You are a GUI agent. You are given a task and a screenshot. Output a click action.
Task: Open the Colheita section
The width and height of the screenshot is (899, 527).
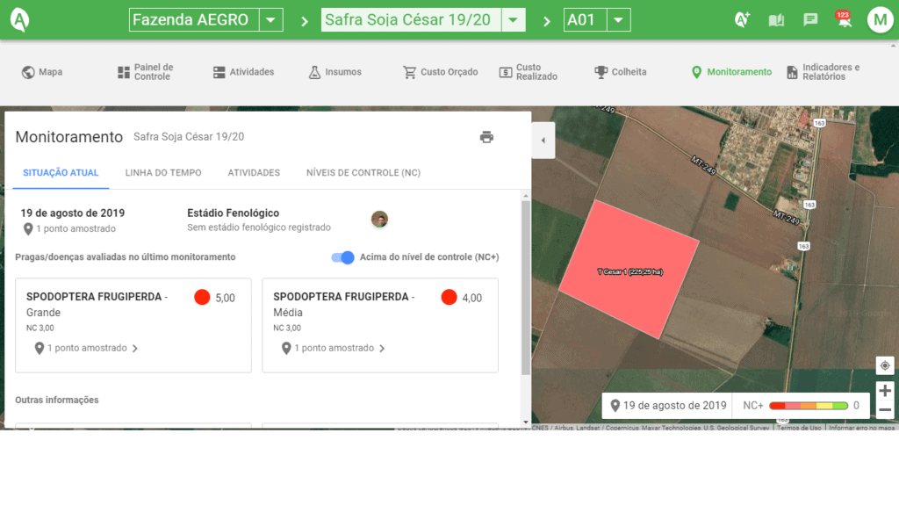tap(620, 72)
